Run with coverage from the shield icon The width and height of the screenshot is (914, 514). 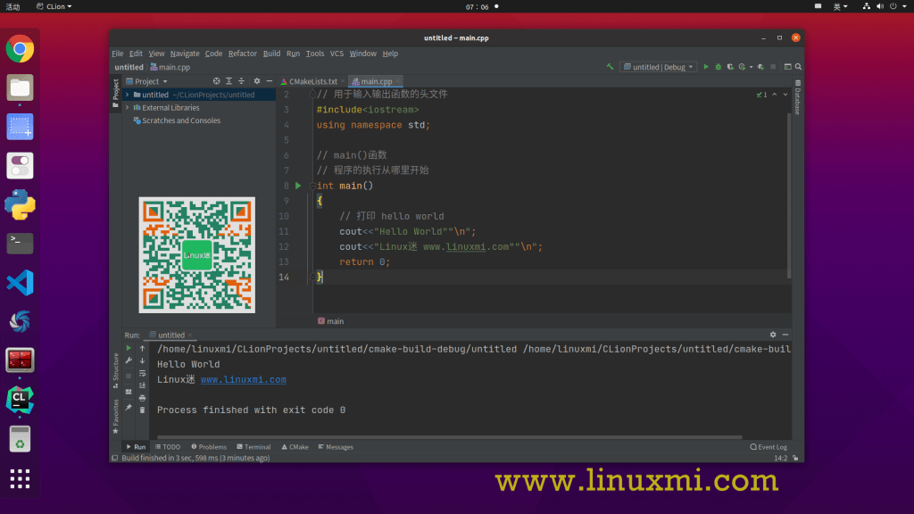click(730, 67)
